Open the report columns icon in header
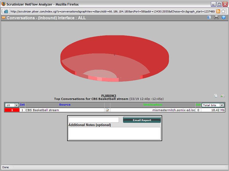This screenshot has height=171, width=229. (x=209, y=18)
